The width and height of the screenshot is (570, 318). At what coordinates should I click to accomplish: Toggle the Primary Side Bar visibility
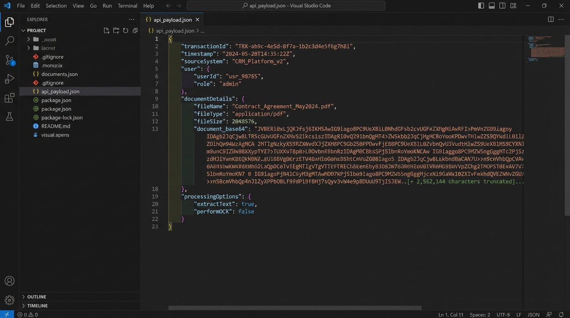(x=481, y=5)
